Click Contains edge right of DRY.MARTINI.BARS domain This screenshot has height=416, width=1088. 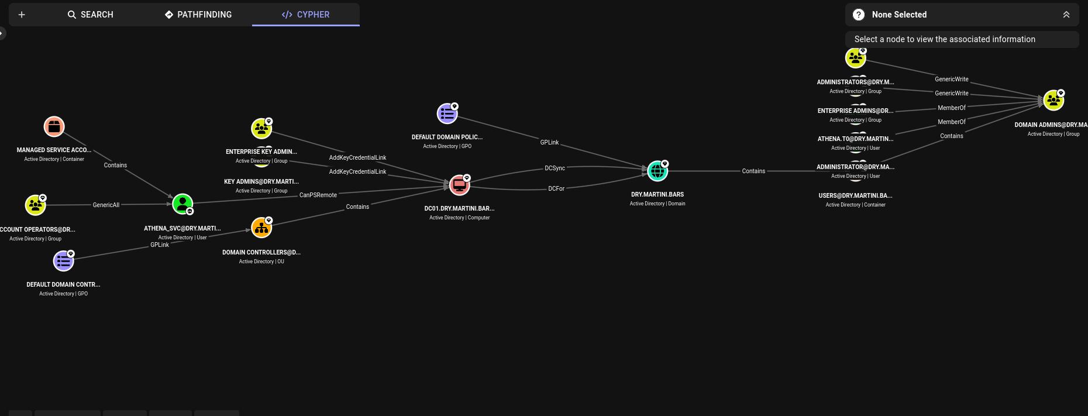(753, 171)
